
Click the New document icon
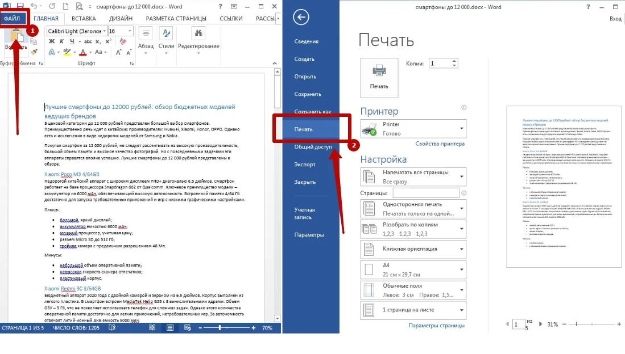click(x=65, y=6)
